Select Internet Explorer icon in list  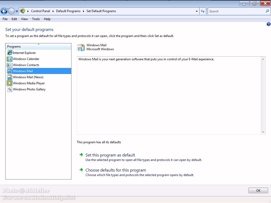(10, 53)
